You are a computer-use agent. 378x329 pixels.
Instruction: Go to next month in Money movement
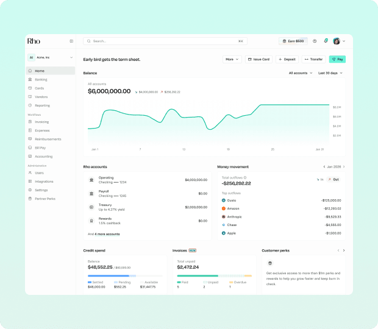pyautogui.click(x=344, y=167)
